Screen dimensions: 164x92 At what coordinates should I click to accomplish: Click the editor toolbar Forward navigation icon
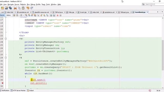pyautogui.click(x=21, y=15)
